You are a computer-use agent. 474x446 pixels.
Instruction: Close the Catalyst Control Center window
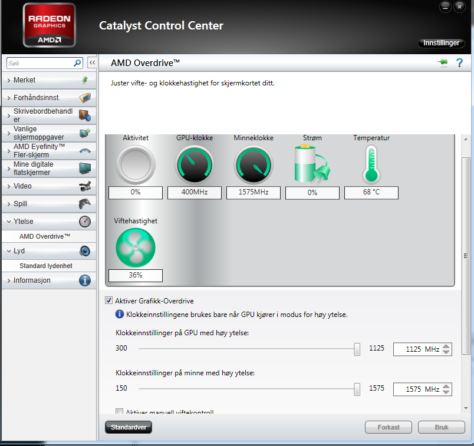coord(459,7)
